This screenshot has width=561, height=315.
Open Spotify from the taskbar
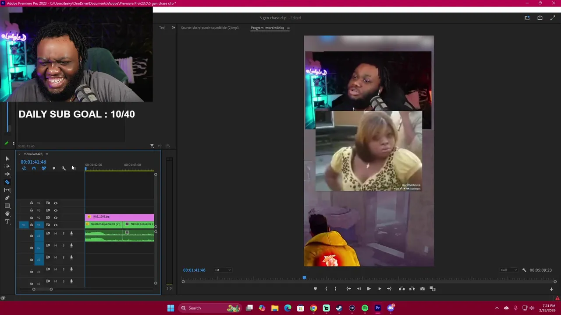click(x=365, y=308)
